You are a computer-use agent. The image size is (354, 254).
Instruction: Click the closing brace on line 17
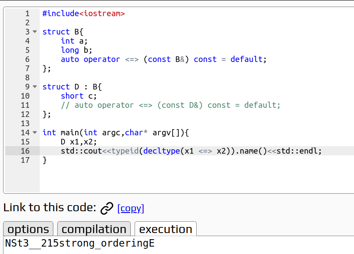45,160
